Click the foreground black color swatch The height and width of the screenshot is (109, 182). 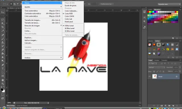tap(2, 89)
